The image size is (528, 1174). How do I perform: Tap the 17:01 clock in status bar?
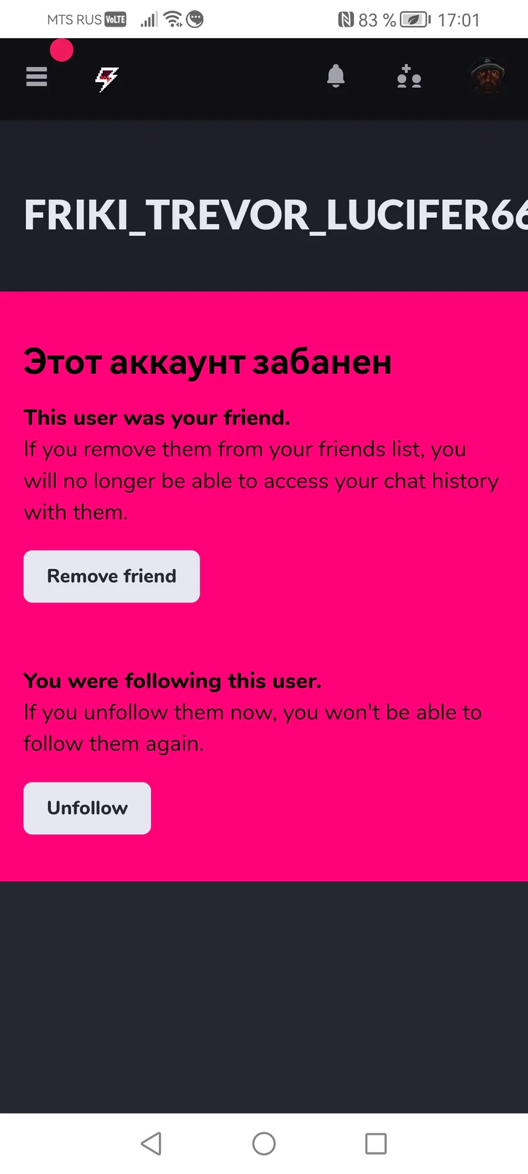pos(459,21)
